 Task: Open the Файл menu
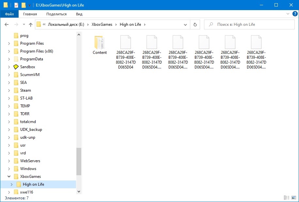pyautogui.click(x=9, y=14)
